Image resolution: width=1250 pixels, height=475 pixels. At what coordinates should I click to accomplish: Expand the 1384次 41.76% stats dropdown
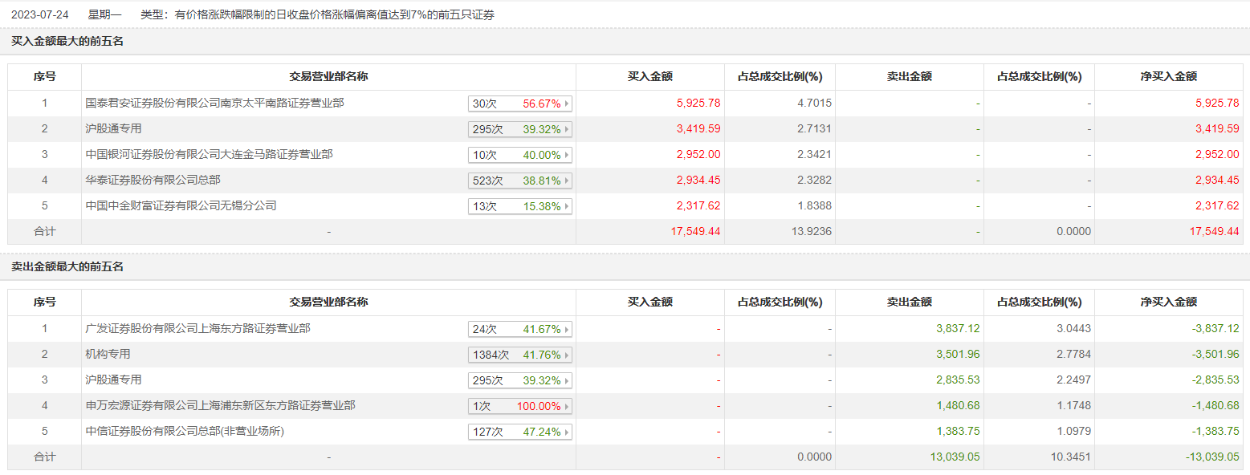(x=520, y=355)
